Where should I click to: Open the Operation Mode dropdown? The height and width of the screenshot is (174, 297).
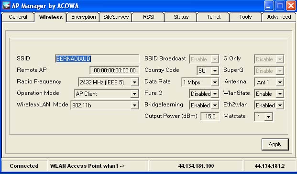(x=107, y=94)
